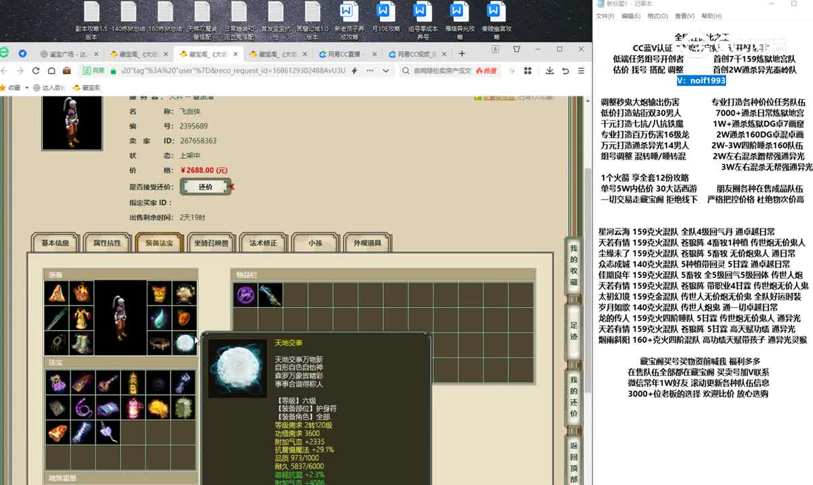This screenshot has height=485, width=813.
Task: Click the pink lantern magic treasure icon
Action: coord(133,408)
